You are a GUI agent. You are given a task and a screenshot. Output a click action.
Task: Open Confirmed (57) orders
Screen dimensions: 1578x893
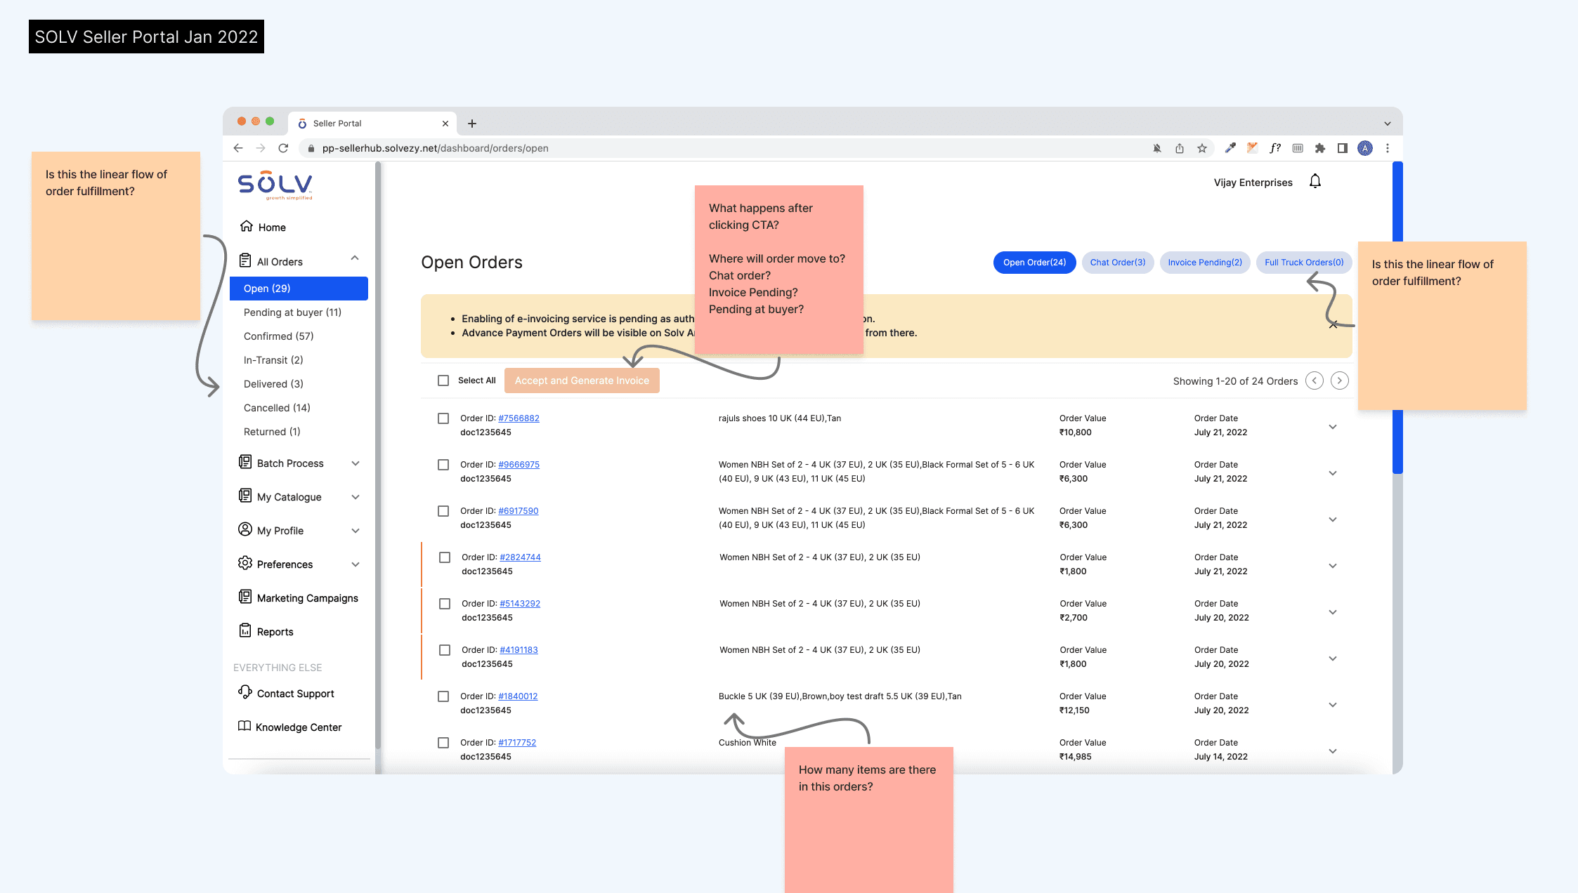coord(278,336)
